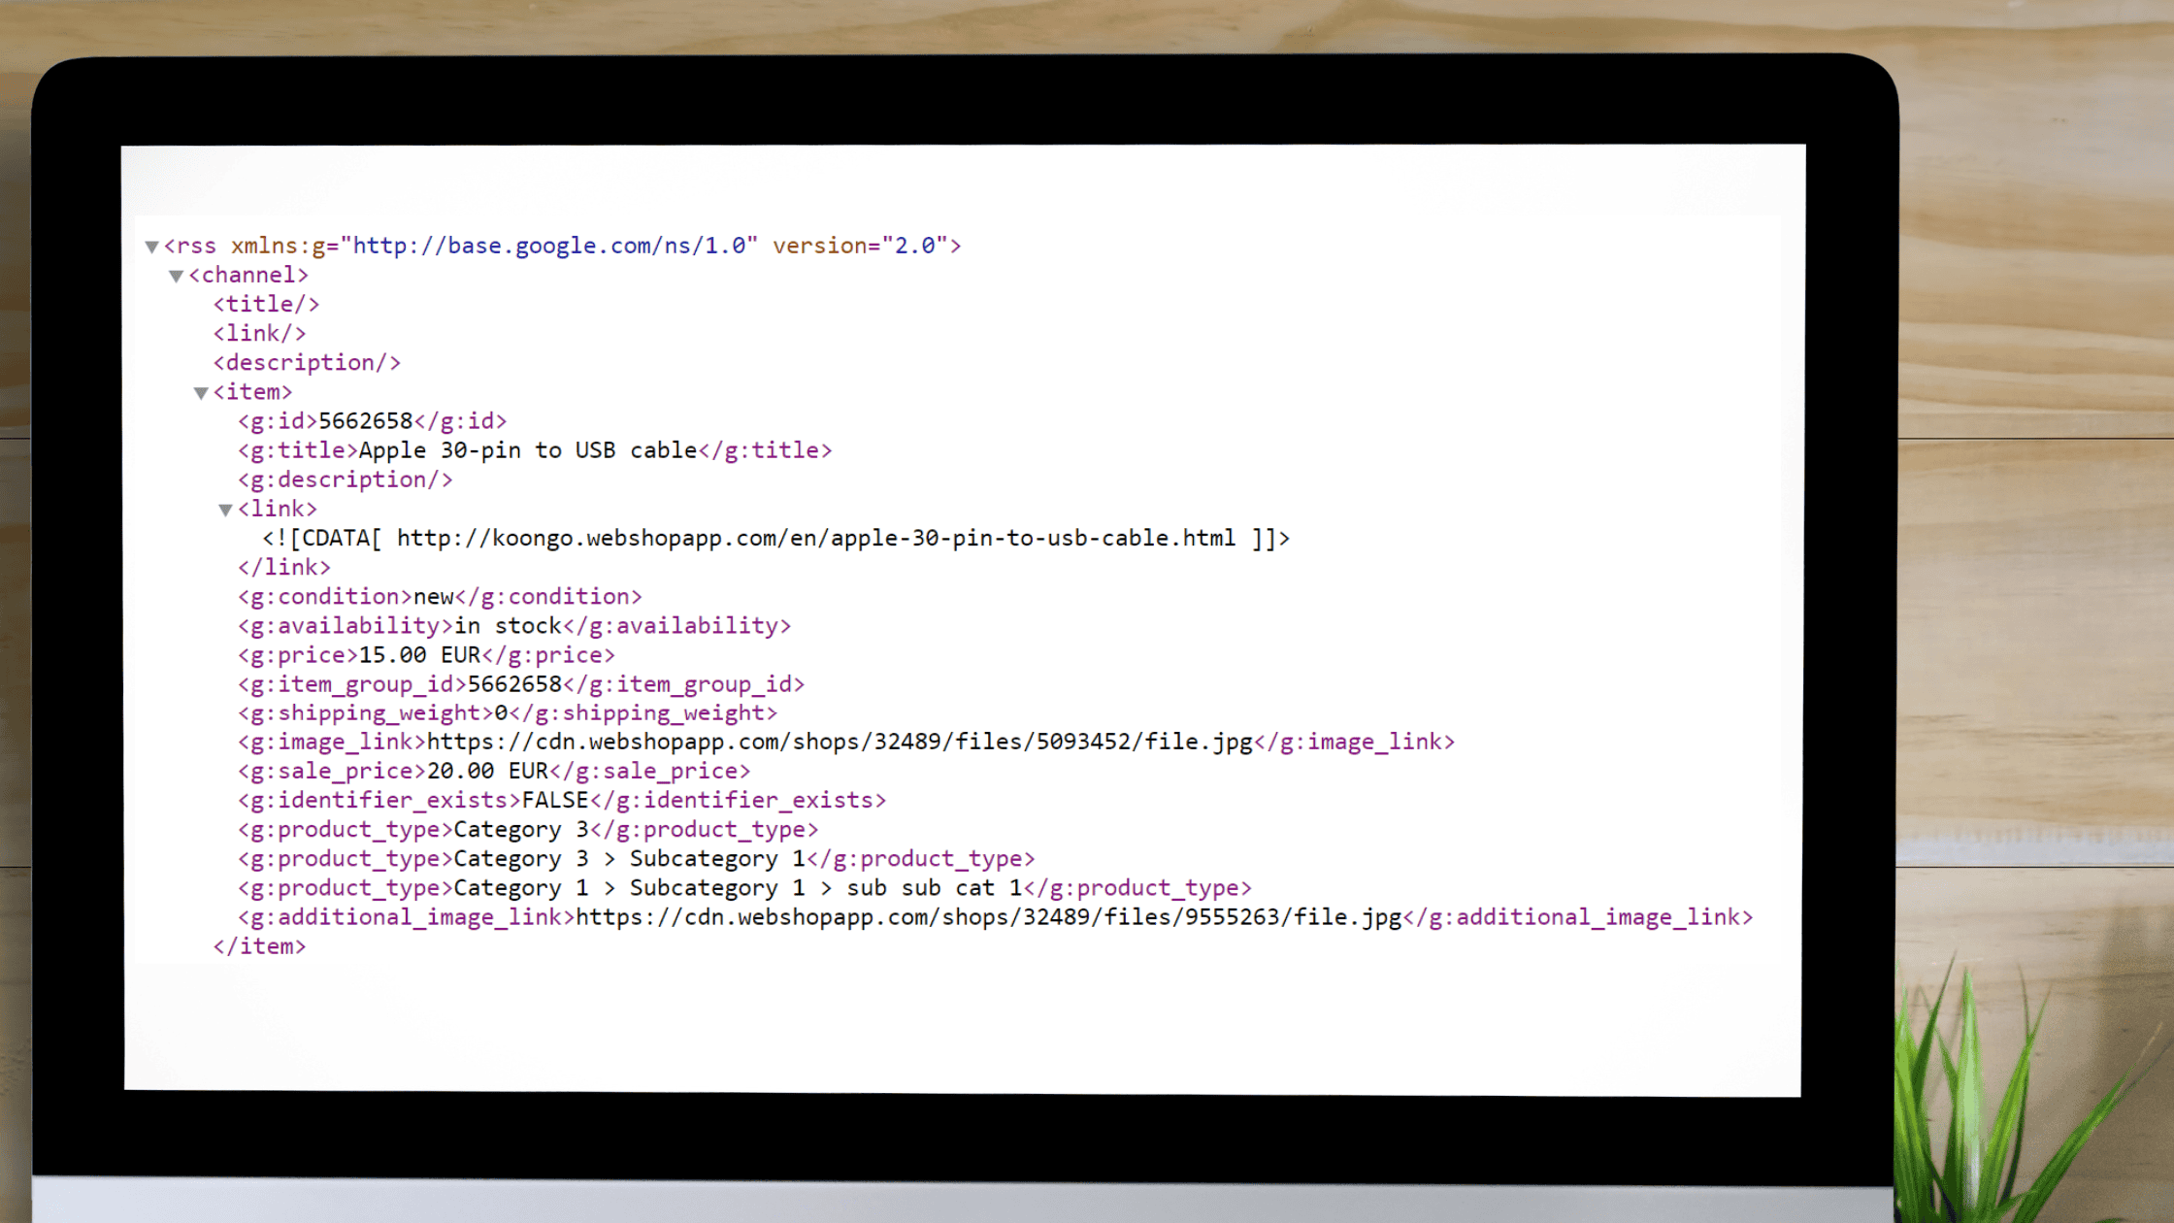2174x1223 pixels.
Task: Click product_type Category 3 > Subcategory 1
Action: 637,859
